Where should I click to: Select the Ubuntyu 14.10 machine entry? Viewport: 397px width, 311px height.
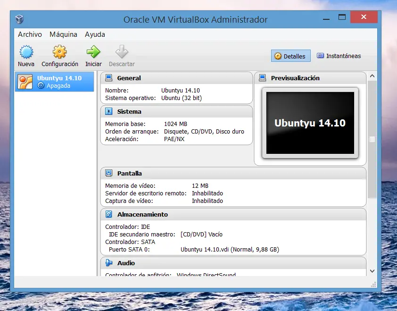[54, 82]
